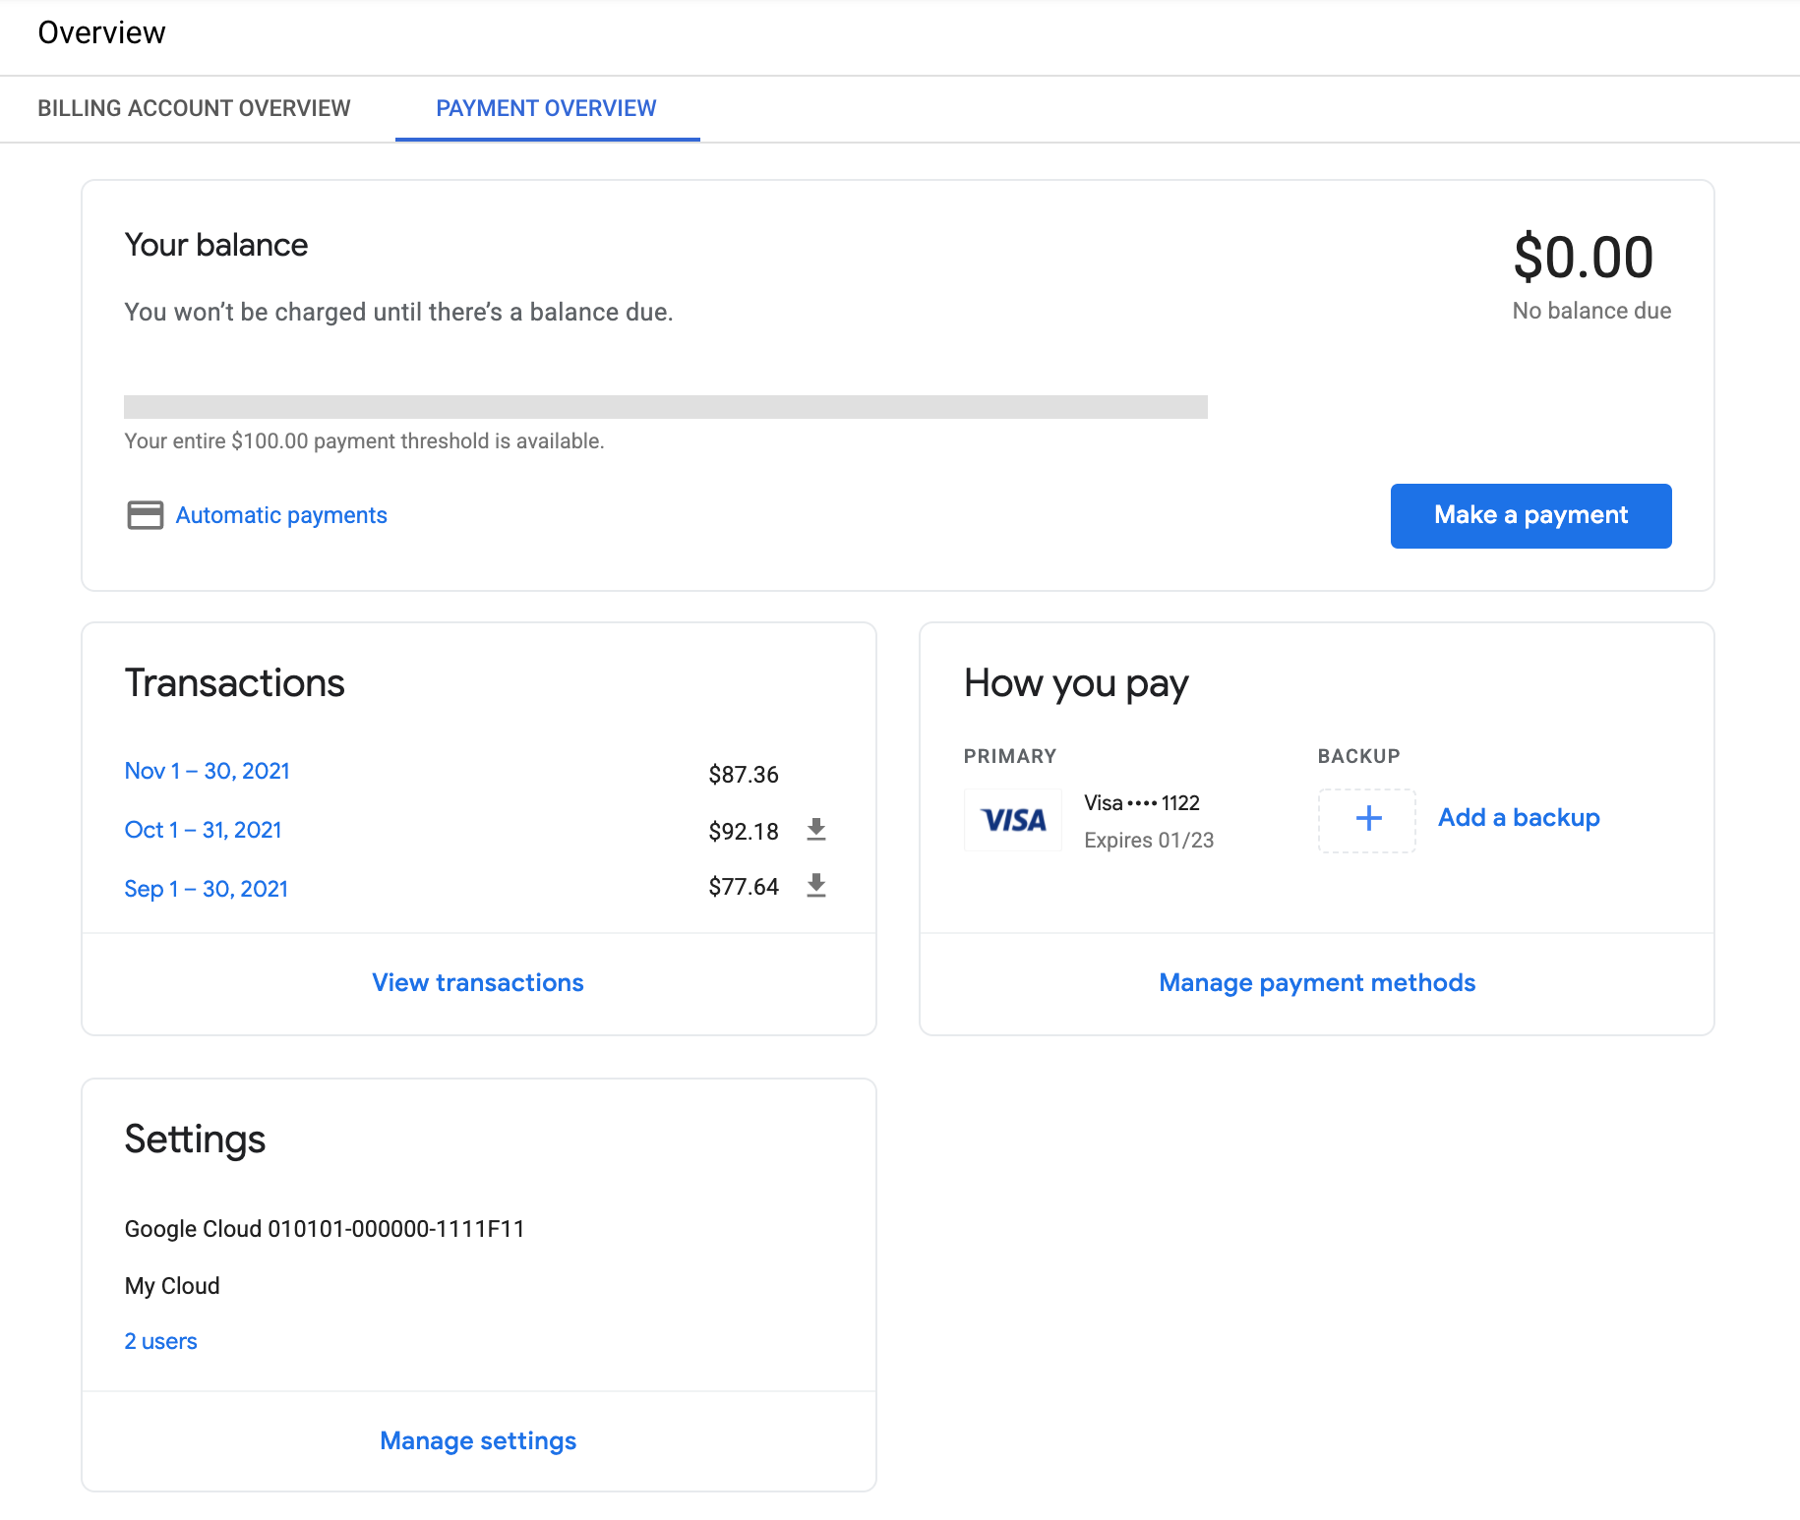Click View transactions

click(x=477, y=982)
